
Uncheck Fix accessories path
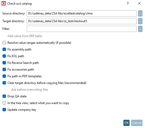(x=4, y=70)
